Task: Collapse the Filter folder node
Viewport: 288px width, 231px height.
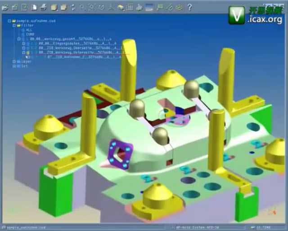Action: point(14,26)
